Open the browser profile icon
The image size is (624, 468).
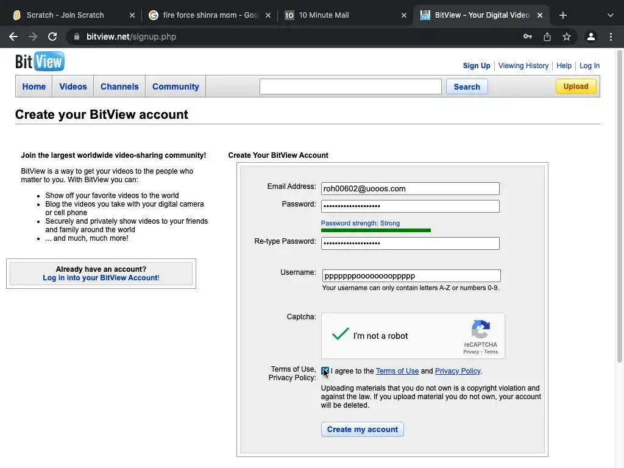click(590, 37)
